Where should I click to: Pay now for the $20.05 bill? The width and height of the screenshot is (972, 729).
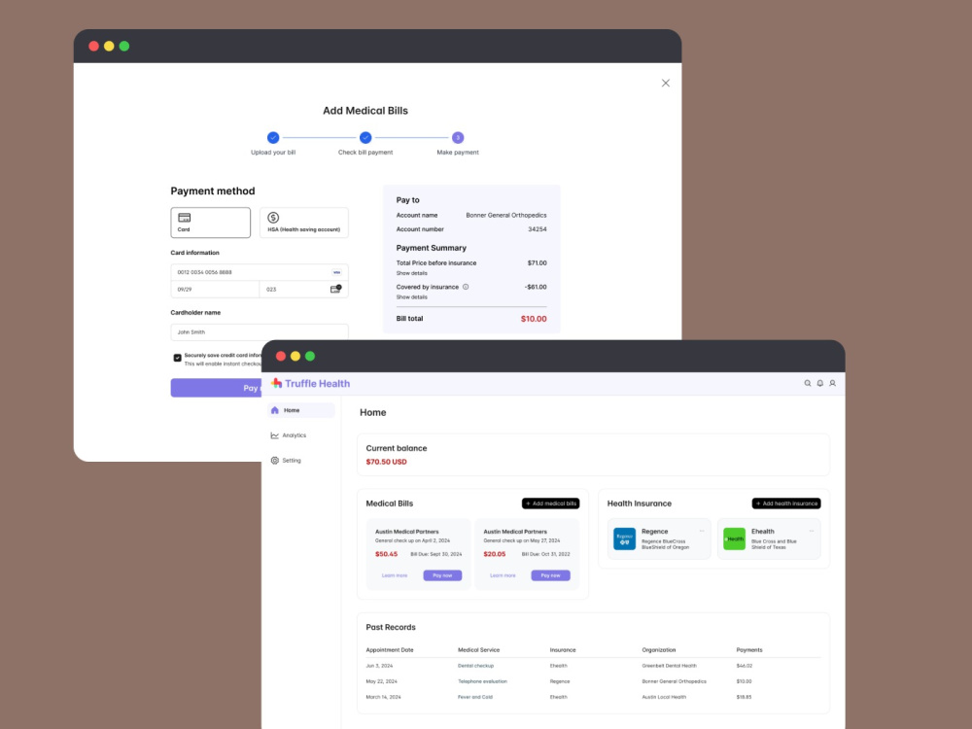[550, 575]
